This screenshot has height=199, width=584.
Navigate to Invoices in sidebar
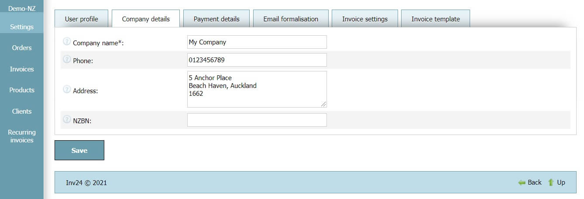click(x=22, y=69)
